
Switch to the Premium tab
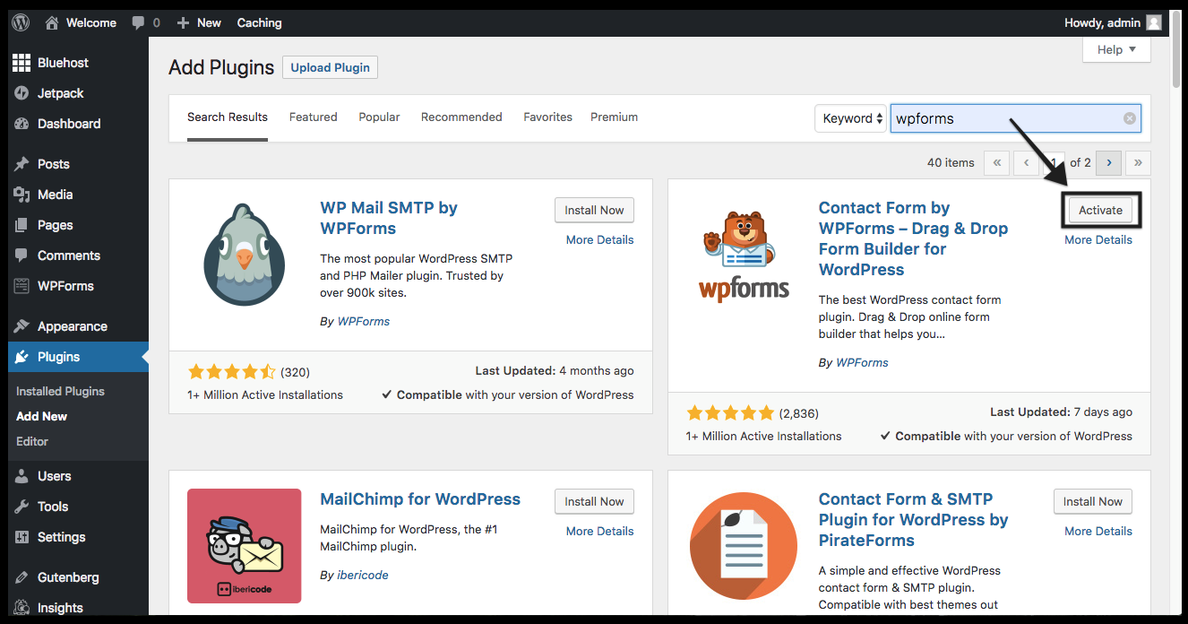coord(615,117)
